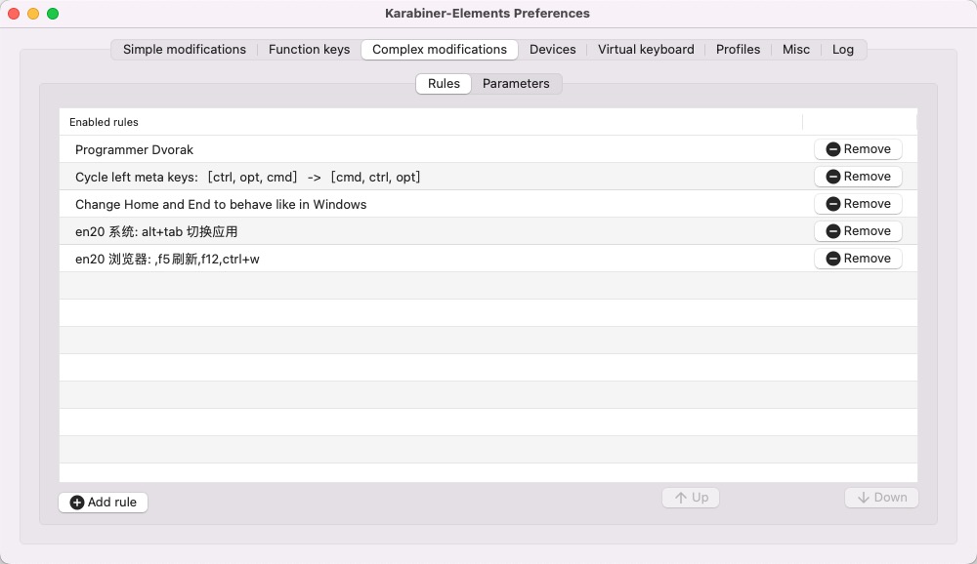Move the selected rule Down

tap(881, 498)
